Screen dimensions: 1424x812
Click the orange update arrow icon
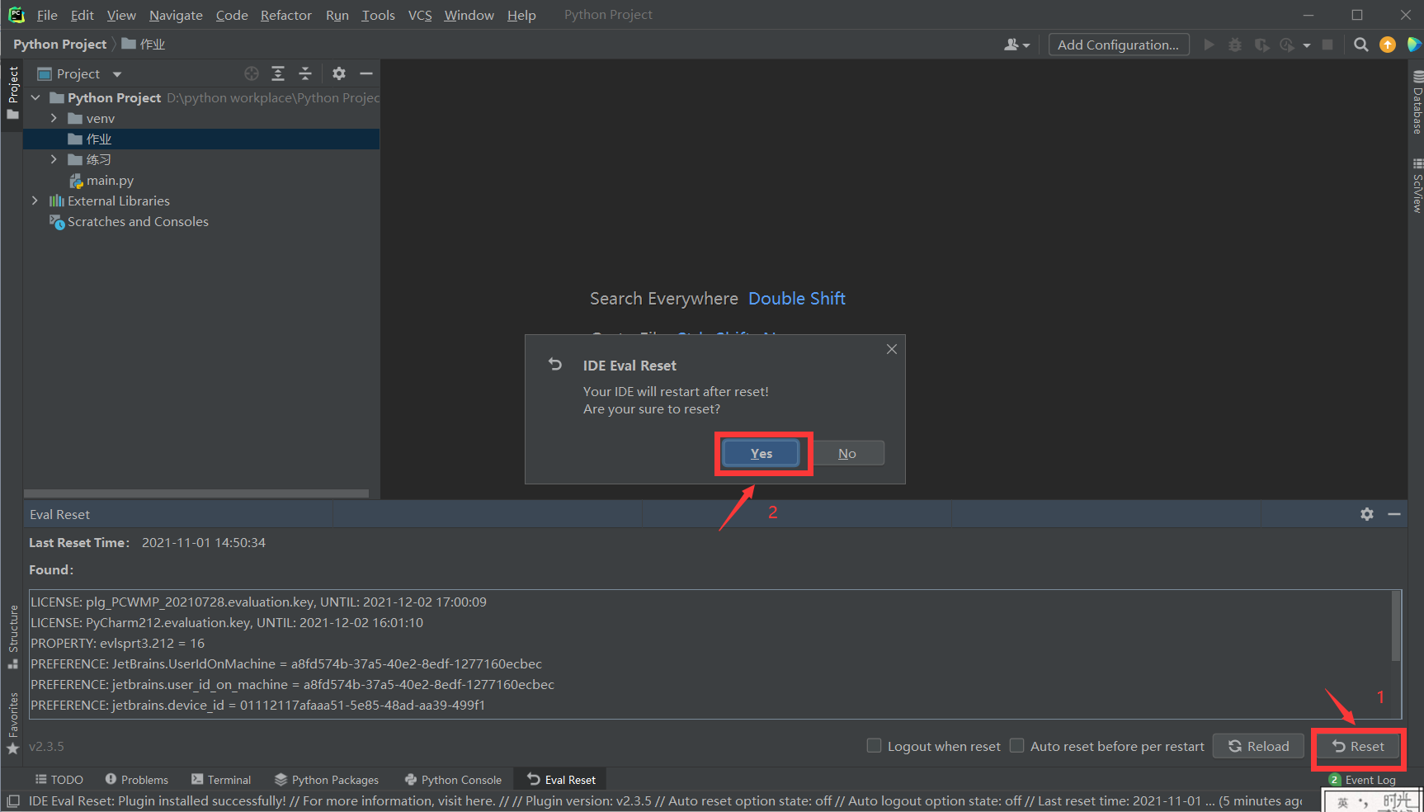coord(1388,45)
